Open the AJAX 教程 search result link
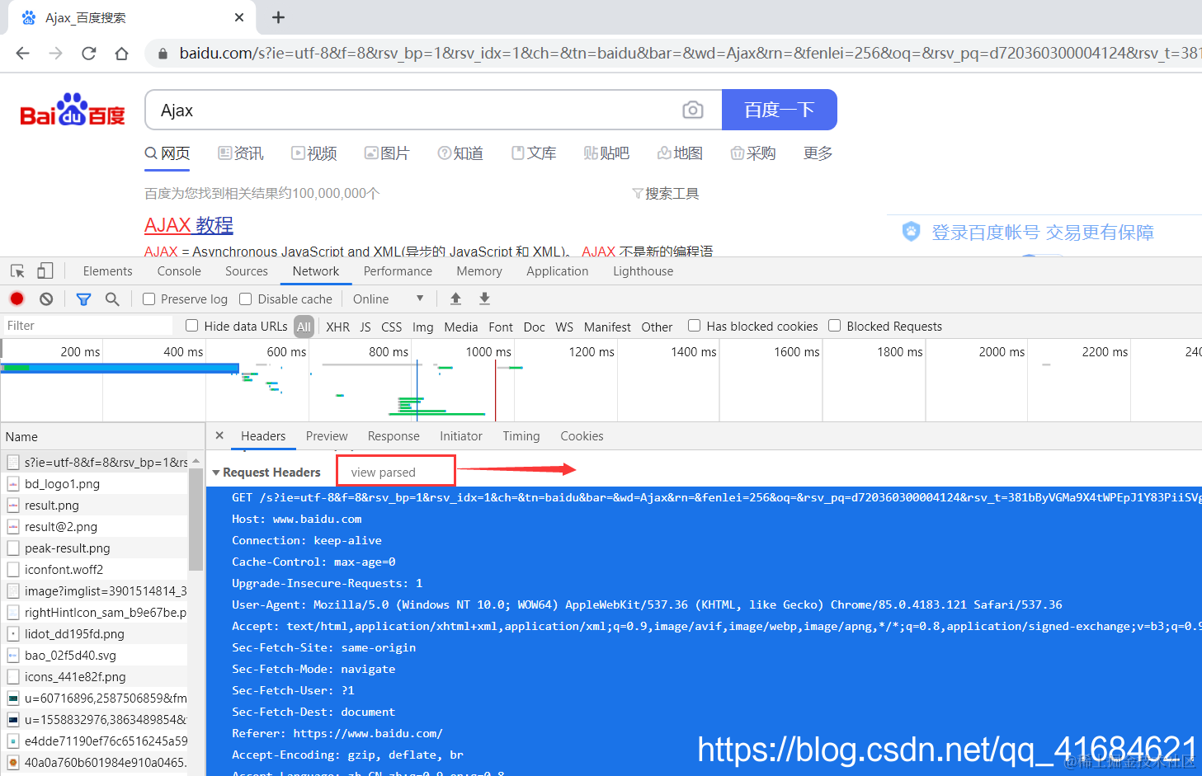The width and height of the screenshot is (1202, 776). 188,224
